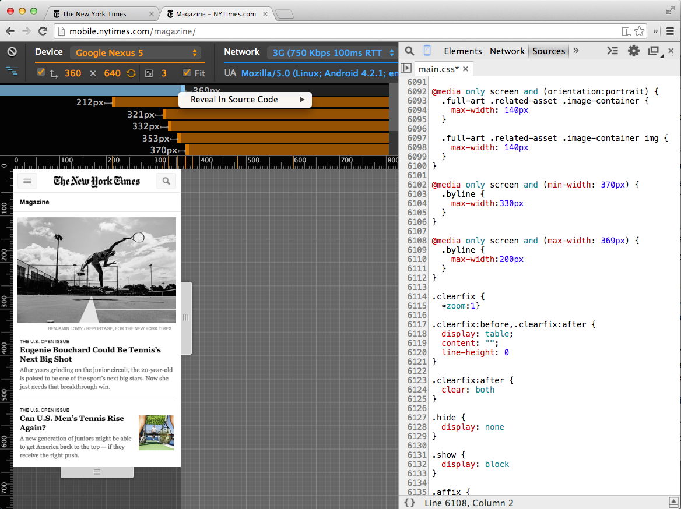The width and height of the screenshot is (681, 509).
Task: Click the swap dimensions rotate icon
Action: point(131,73)
